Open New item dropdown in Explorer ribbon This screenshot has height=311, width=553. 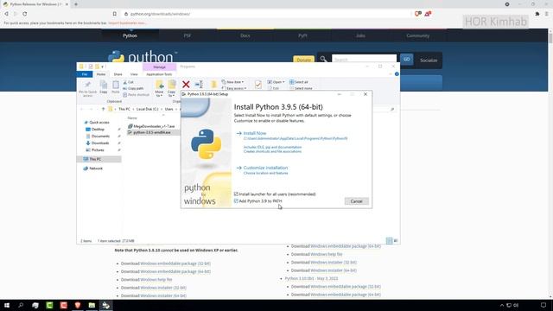pos(232,82)
